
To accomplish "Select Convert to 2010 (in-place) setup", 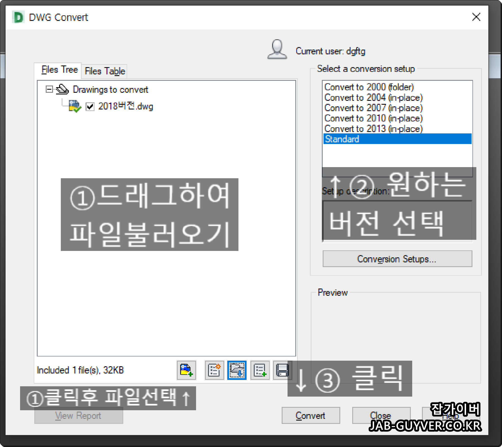I will [397, 118].
